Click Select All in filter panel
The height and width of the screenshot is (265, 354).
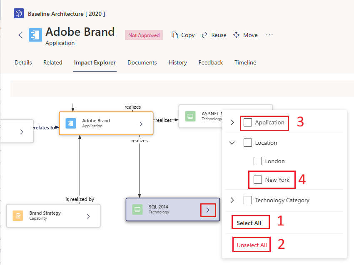(249, 223)
